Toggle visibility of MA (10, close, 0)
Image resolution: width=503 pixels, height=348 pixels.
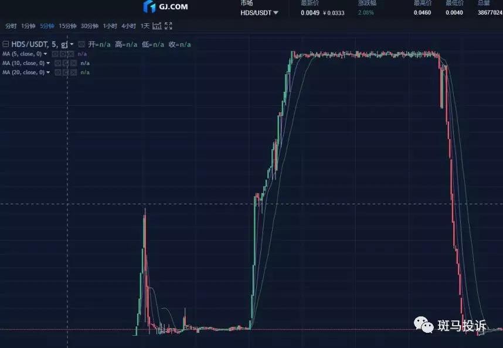coord(57,63)
